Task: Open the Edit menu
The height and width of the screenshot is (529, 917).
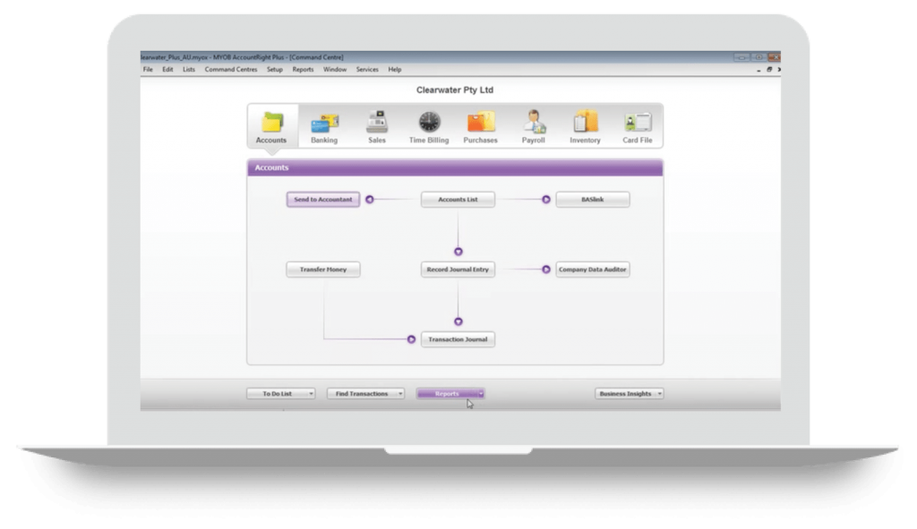Action: (x=167, y=69)
